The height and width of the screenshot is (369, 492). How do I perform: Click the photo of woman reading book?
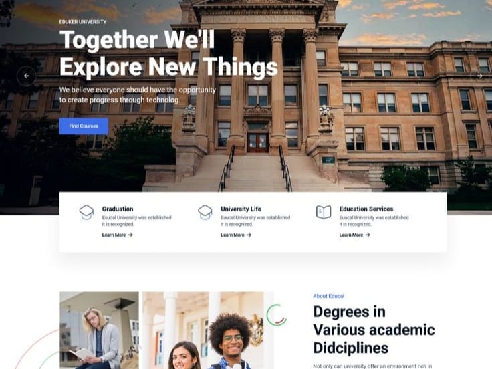point(99,330)
